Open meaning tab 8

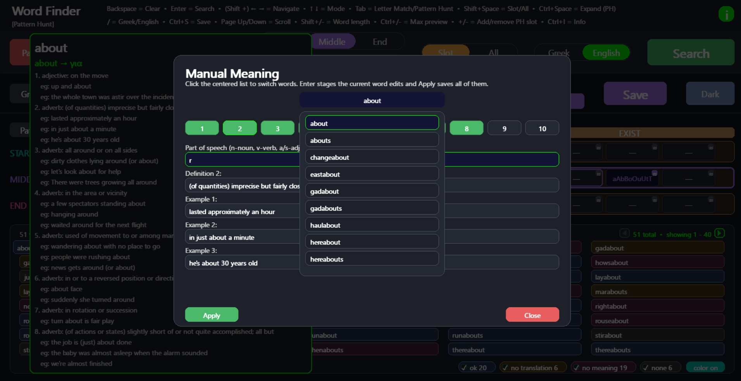point(466,128)
